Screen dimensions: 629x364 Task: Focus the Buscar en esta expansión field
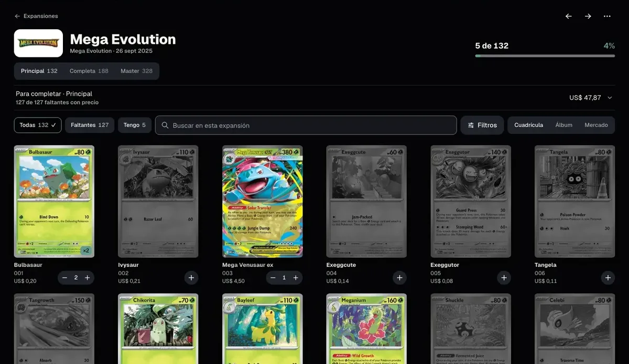point(306,125)
